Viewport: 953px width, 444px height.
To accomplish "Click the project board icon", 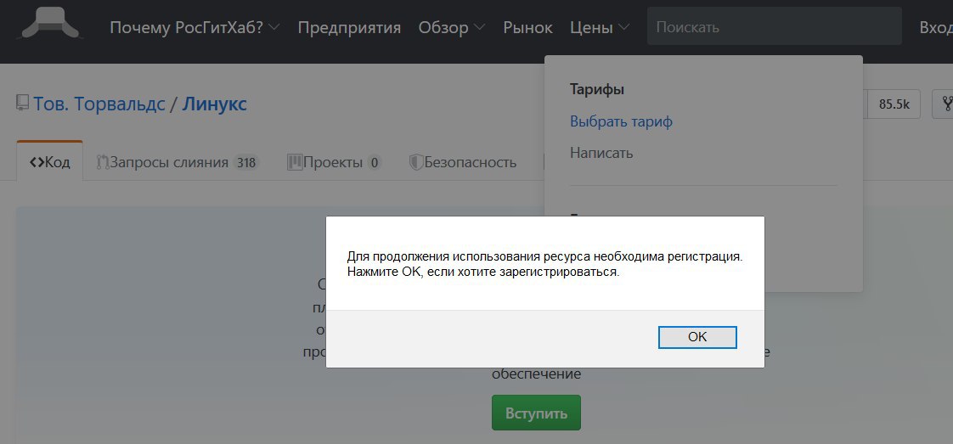I will (x=295, y=162).
